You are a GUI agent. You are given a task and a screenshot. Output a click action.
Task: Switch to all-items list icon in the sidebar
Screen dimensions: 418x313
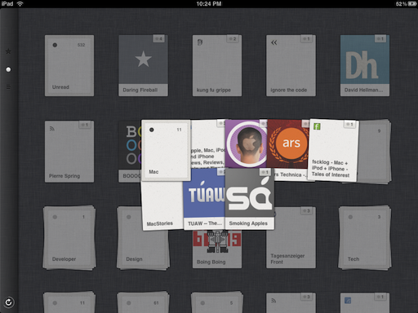click(x=8, y=87)
